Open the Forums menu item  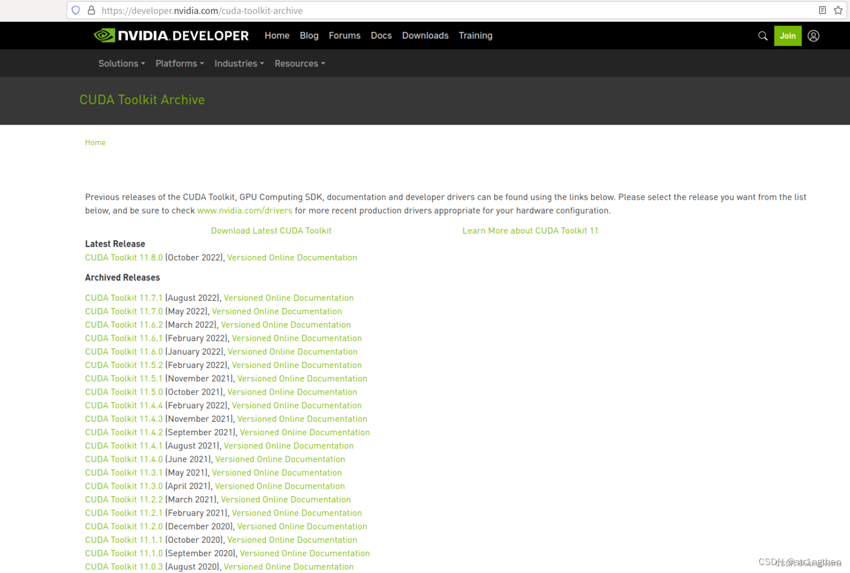345,36
